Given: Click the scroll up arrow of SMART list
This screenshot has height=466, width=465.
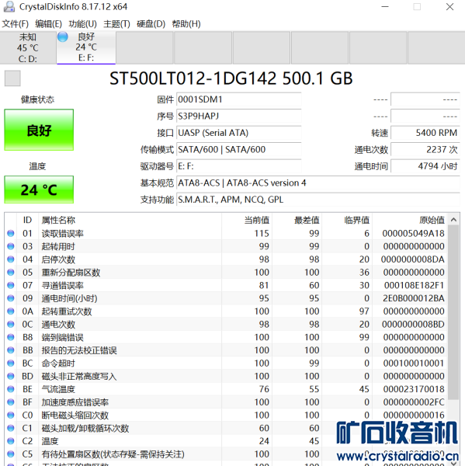Looking at the screenshot, I should click(x=453, y=220).
